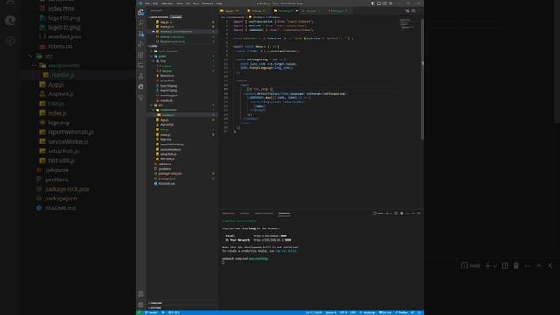Switch to the Debug Console panel tab
The height and width of the screenshot is (315, 560).
[263, 213]
